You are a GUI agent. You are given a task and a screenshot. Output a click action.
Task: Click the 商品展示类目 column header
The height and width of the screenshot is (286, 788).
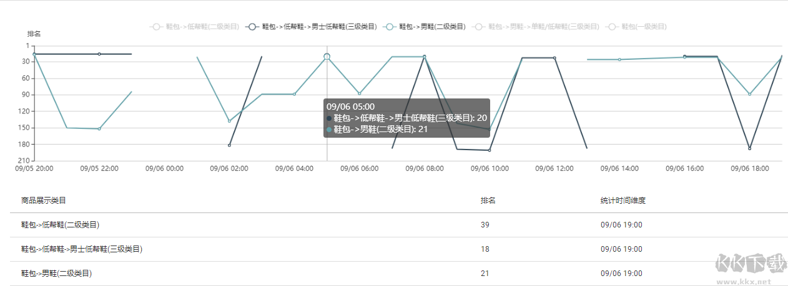[44, 201]
